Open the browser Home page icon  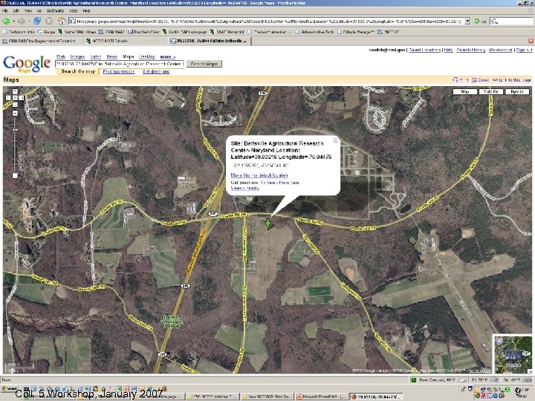point(62,21)
